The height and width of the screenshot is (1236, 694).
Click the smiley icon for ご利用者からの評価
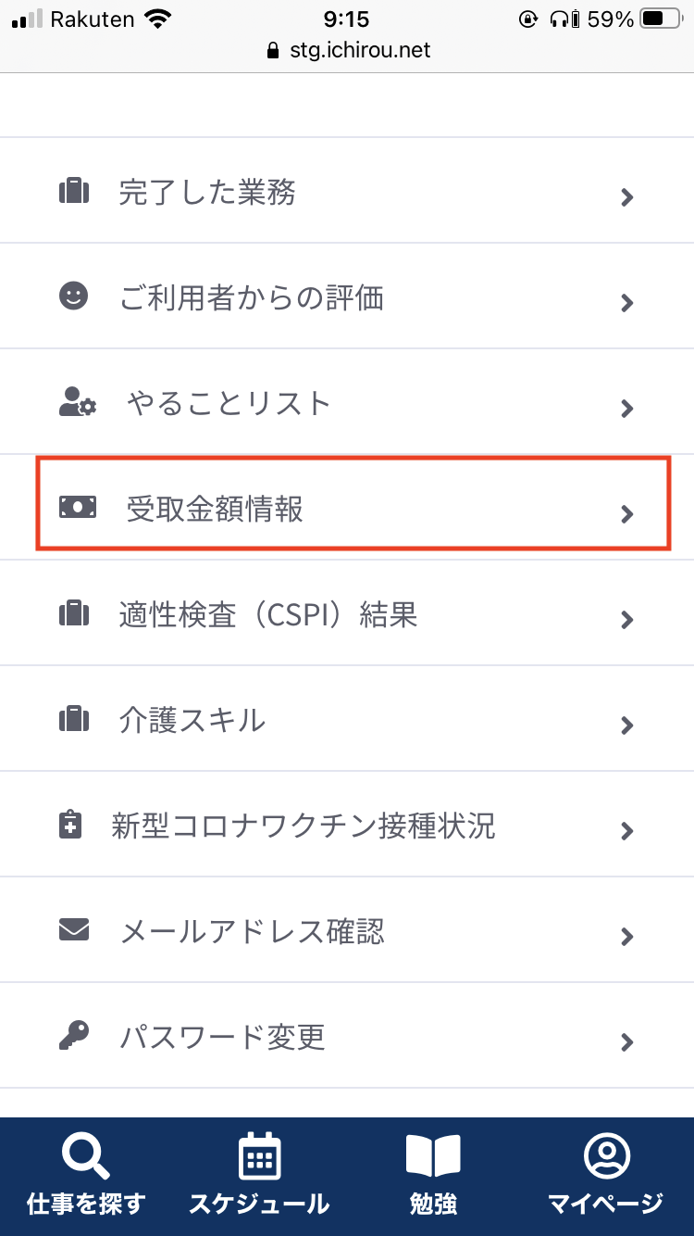click(x=74, y=296)
